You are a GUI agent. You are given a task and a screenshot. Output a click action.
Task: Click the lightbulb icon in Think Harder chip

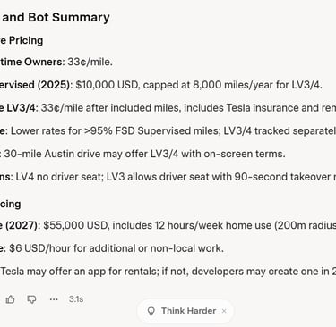[151, 311]
